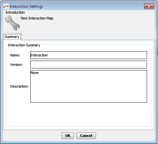
Task: Click the 'New Interaction Map' text
Action: pyautogui.click(x=37, y=18)
